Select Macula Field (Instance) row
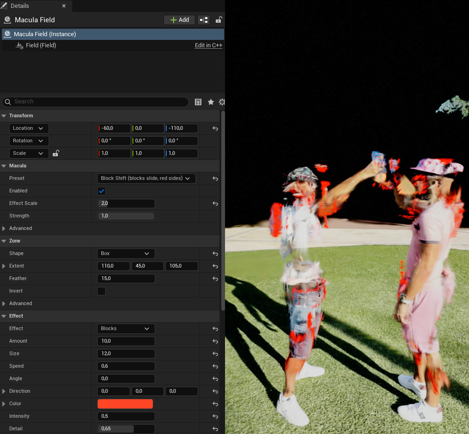This screenshot has width=469, height=434. point(113,34)
